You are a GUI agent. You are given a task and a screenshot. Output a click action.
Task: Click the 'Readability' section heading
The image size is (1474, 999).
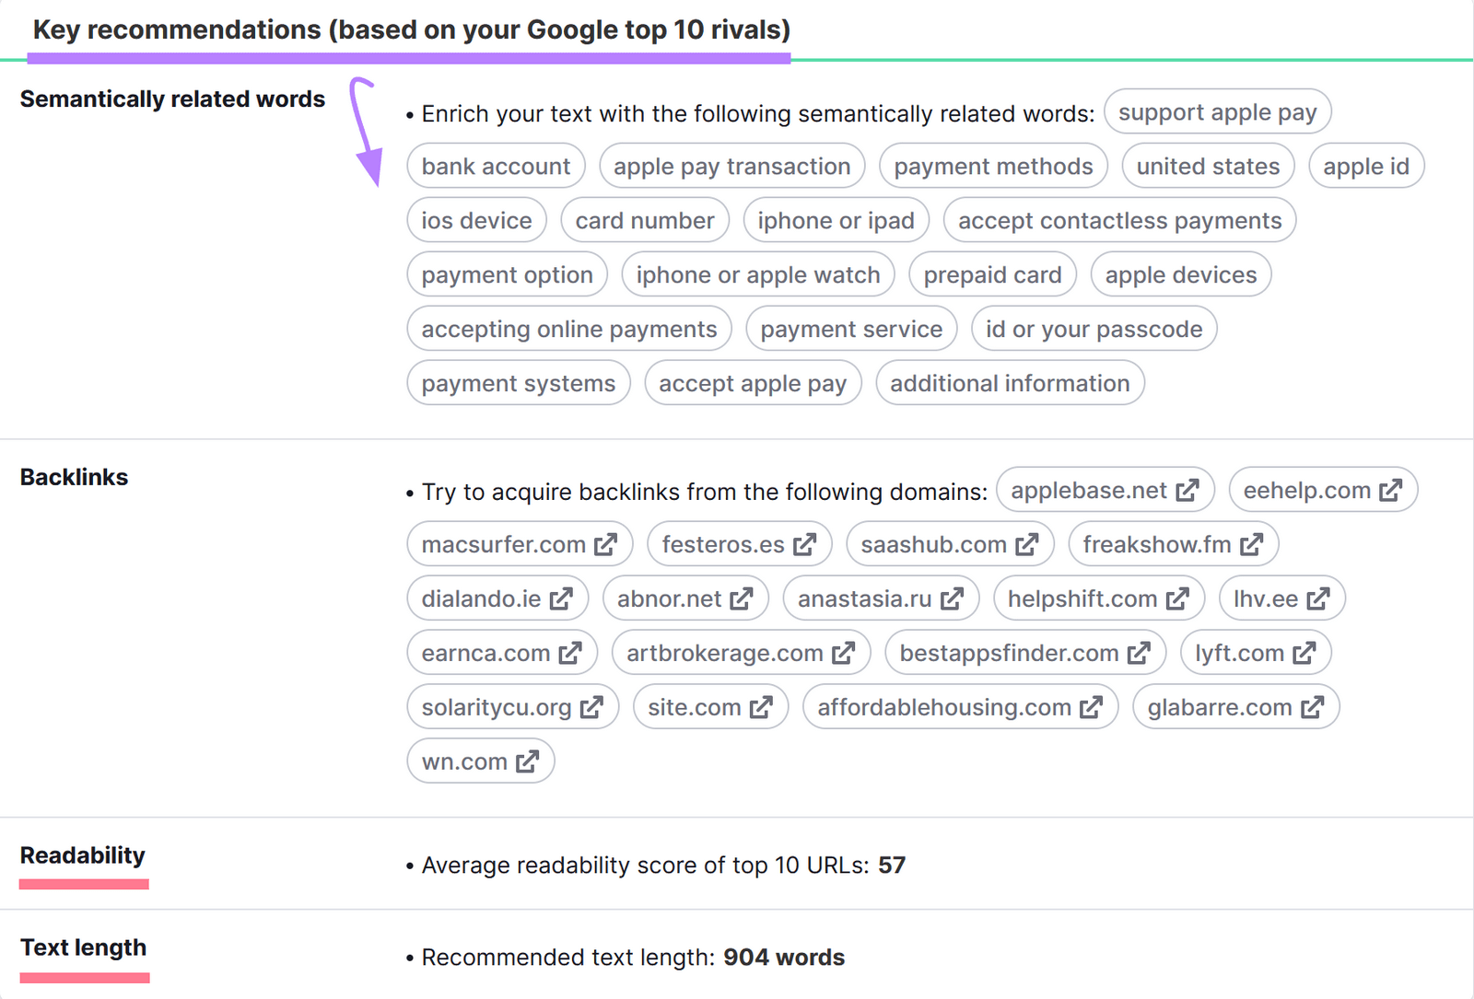coord(83,855)
